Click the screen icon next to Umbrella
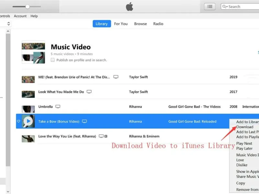The height and width of the screenshot is (194, 259). 58,107
